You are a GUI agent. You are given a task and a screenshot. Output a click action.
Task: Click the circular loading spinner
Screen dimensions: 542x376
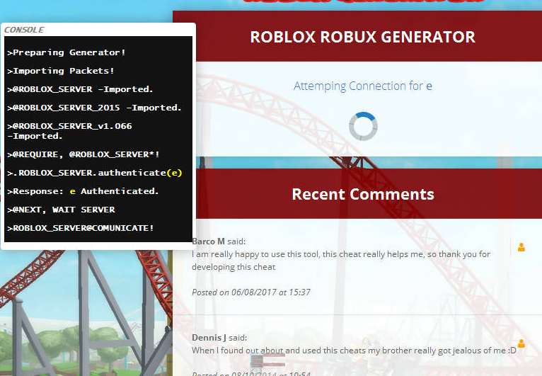pos(363,126)
